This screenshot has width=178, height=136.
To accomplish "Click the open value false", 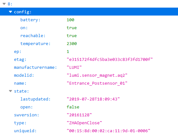I will coord(73,107).
